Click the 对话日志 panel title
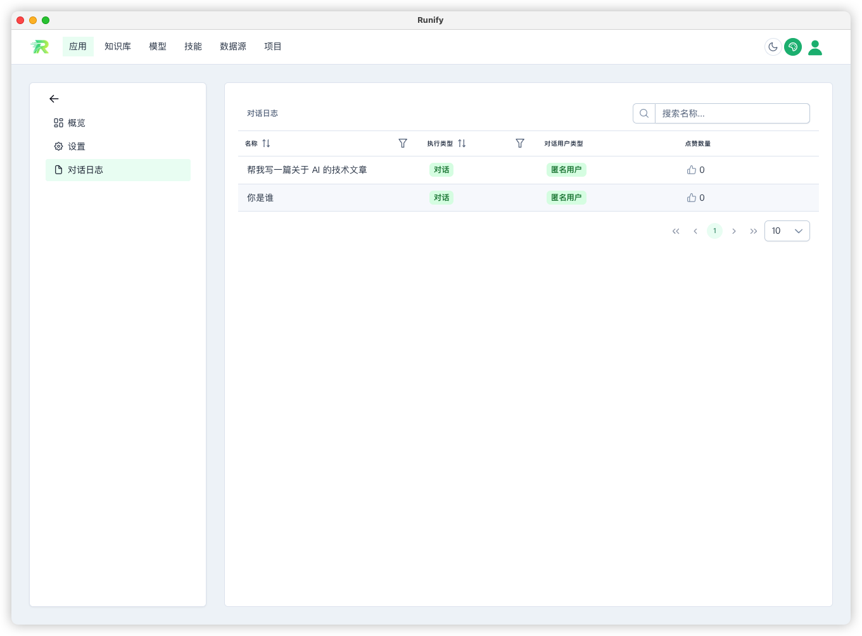This screenshot has height=636, width=862. (262, 113)
